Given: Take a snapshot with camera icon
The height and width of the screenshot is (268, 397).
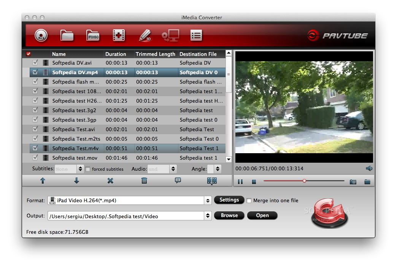Looking at the screenshot, I should click(x=353, y=182).
